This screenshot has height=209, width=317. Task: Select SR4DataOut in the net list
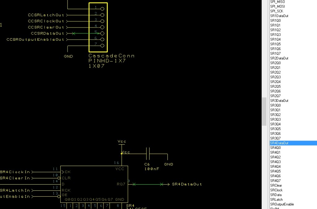point(279,143)
